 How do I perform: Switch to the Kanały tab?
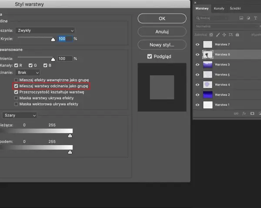[219, 9]
